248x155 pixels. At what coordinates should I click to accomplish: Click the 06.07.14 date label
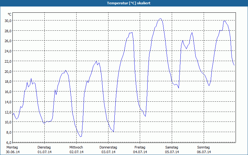204,152
